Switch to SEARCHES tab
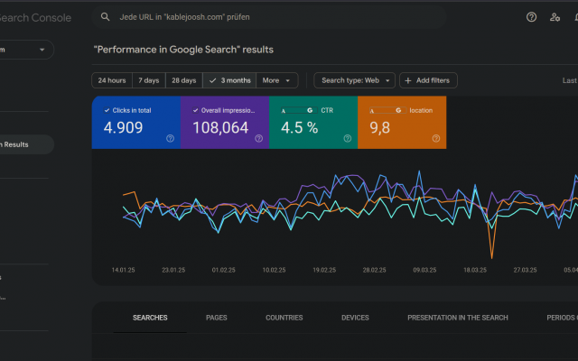578x361 pixels. pos(150,318)
